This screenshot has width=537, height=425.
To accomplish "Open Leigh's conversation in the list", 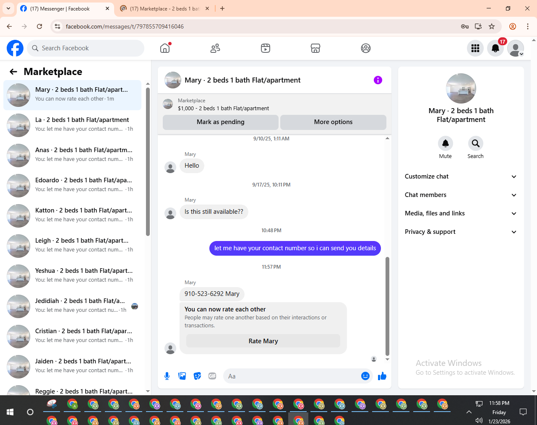I will pyautogui.click(x=73, y=246).
